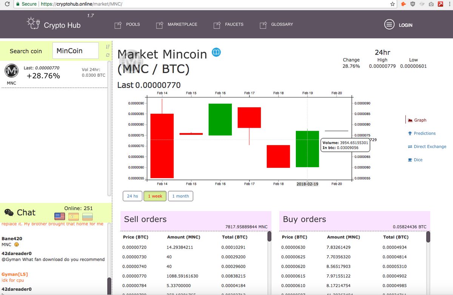
Task: Click the large red Feb 14 candlestick
Action: (162, 146)
